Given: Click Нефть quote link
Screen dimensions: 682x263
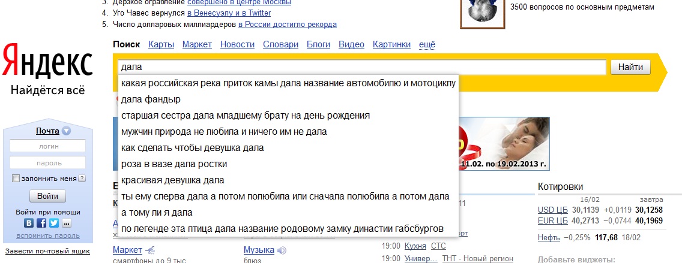Looking at the screenshot, I should click(549, 237).
